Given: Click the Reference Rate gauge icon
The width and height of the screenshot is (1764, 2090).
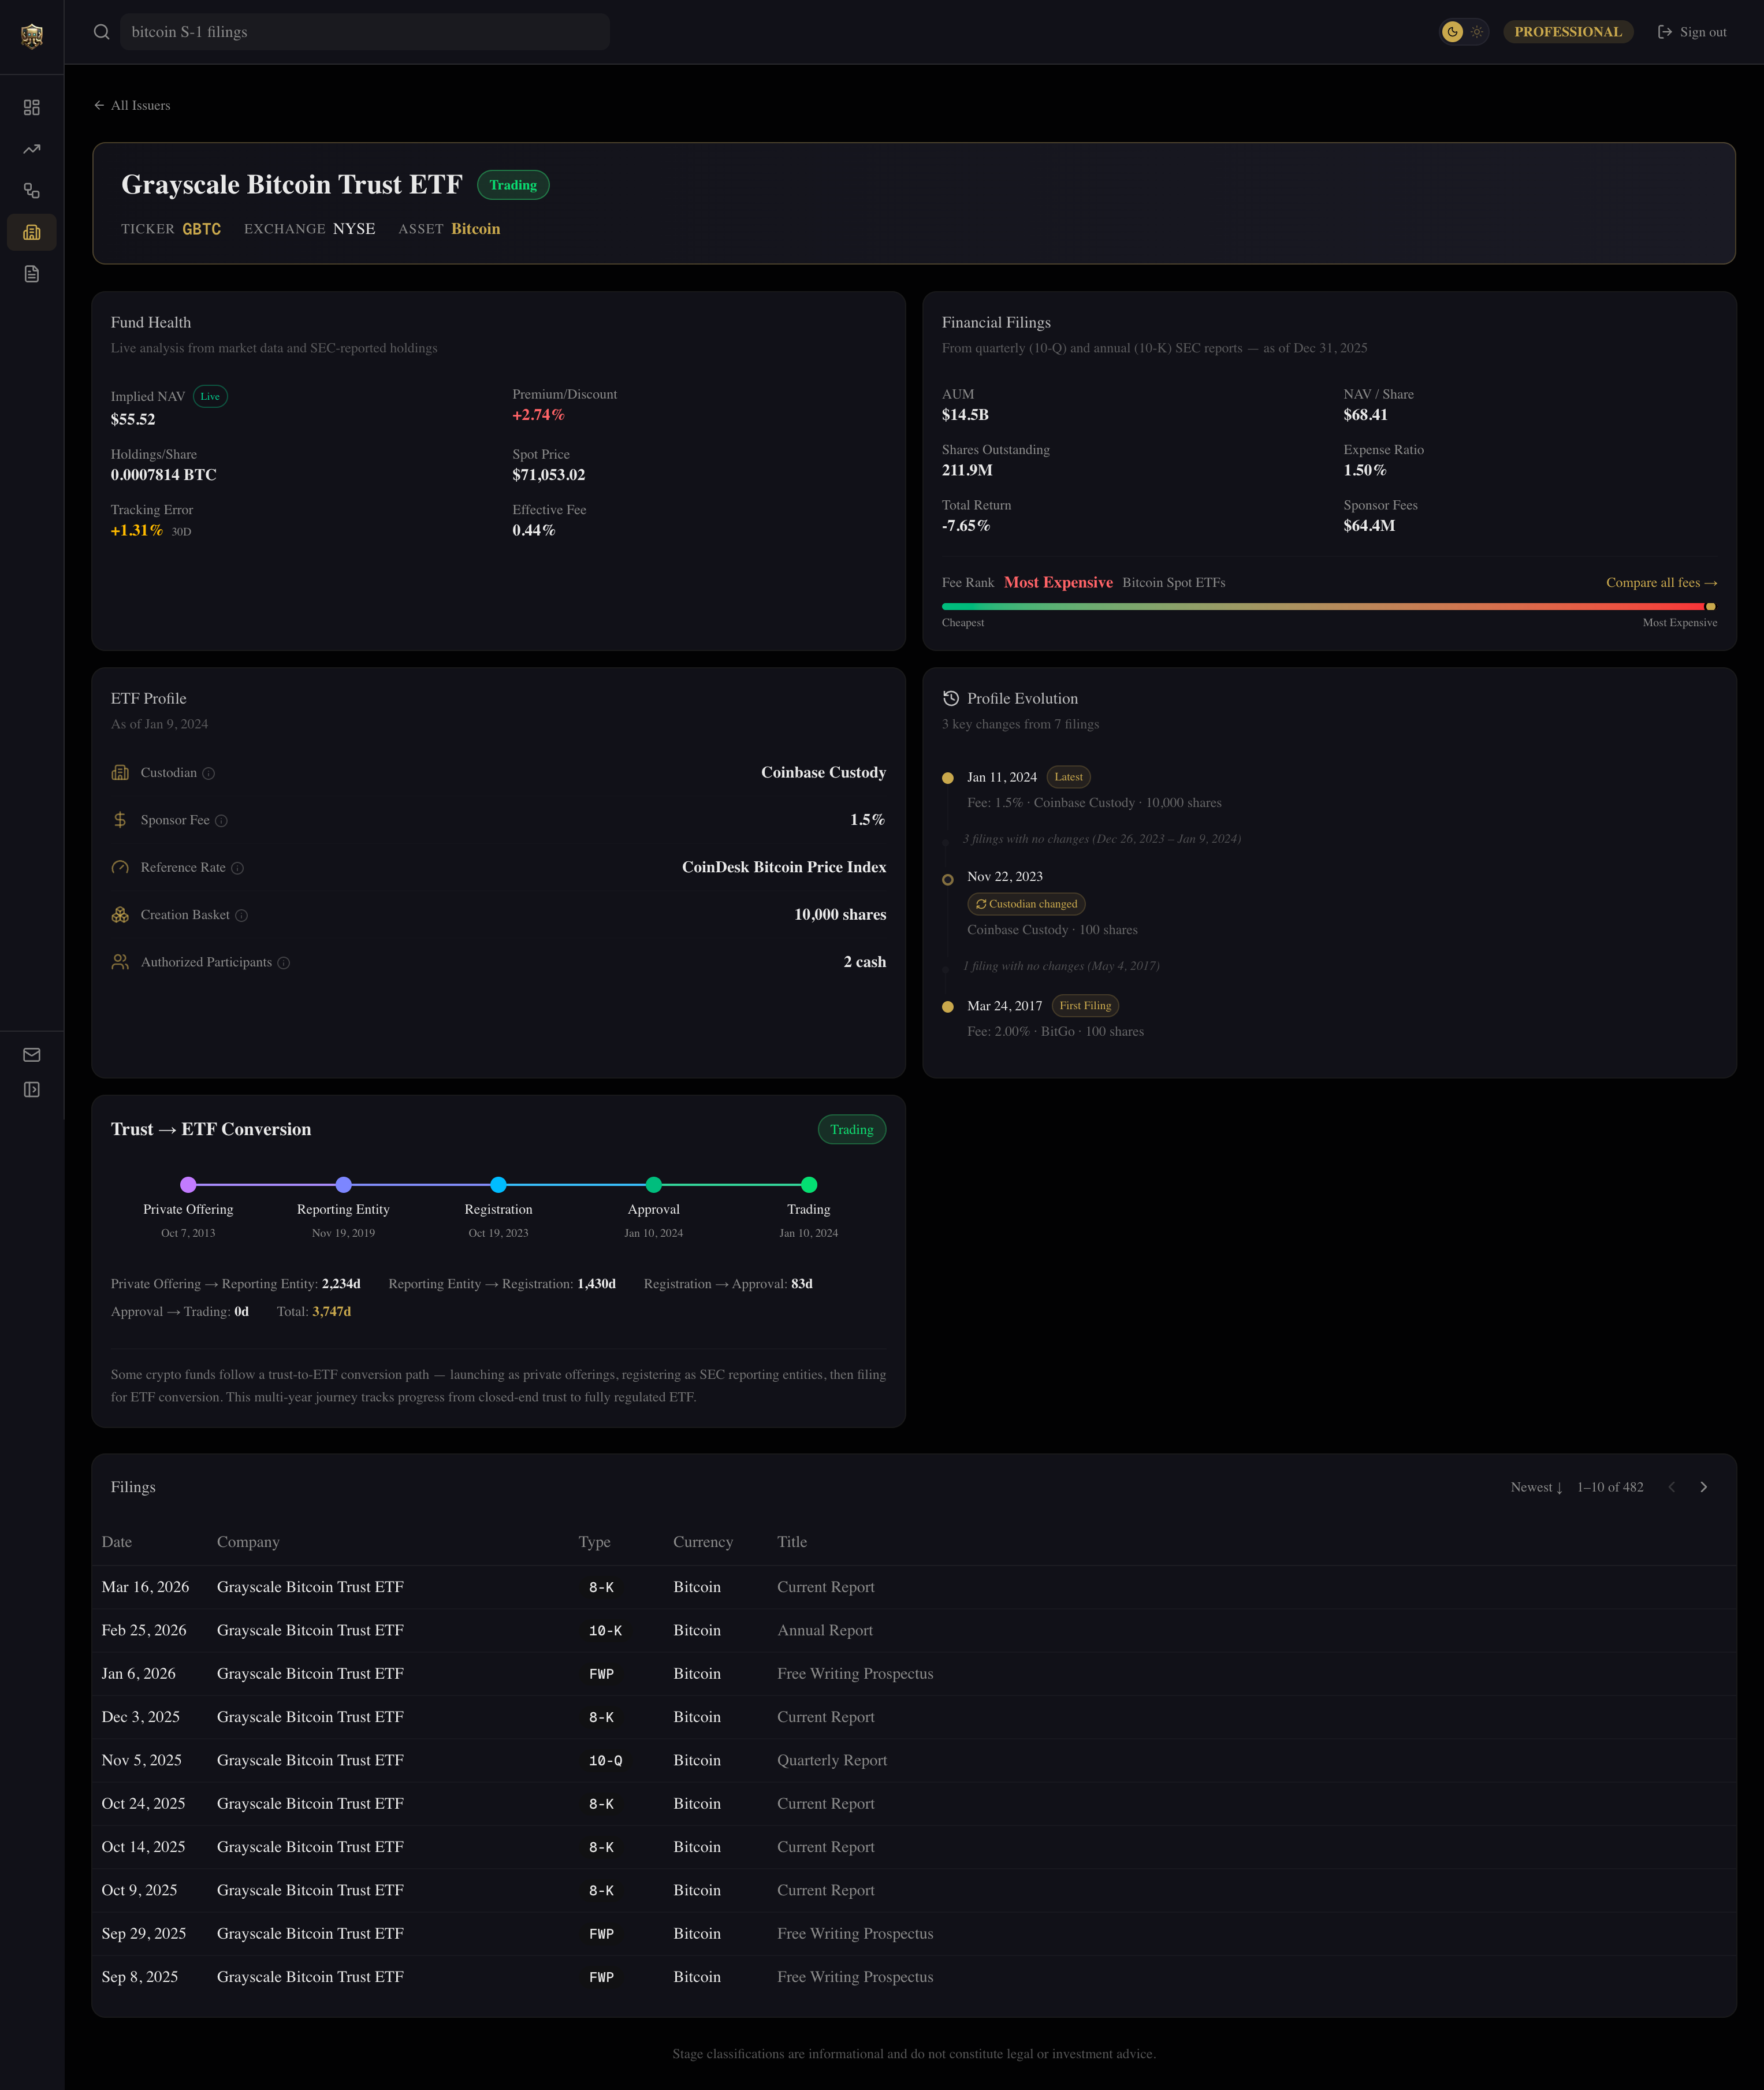Looking at the screenshot, I should [x=120, y=868].
